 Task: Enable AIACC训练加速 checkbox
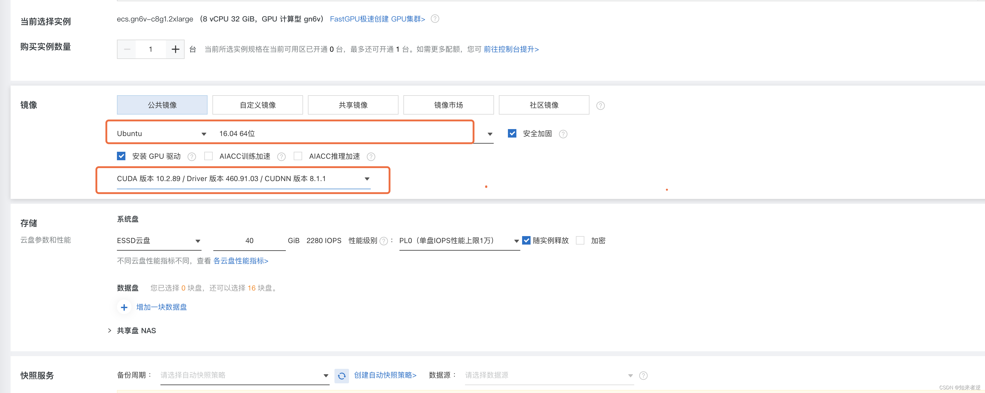click(208, 156)
